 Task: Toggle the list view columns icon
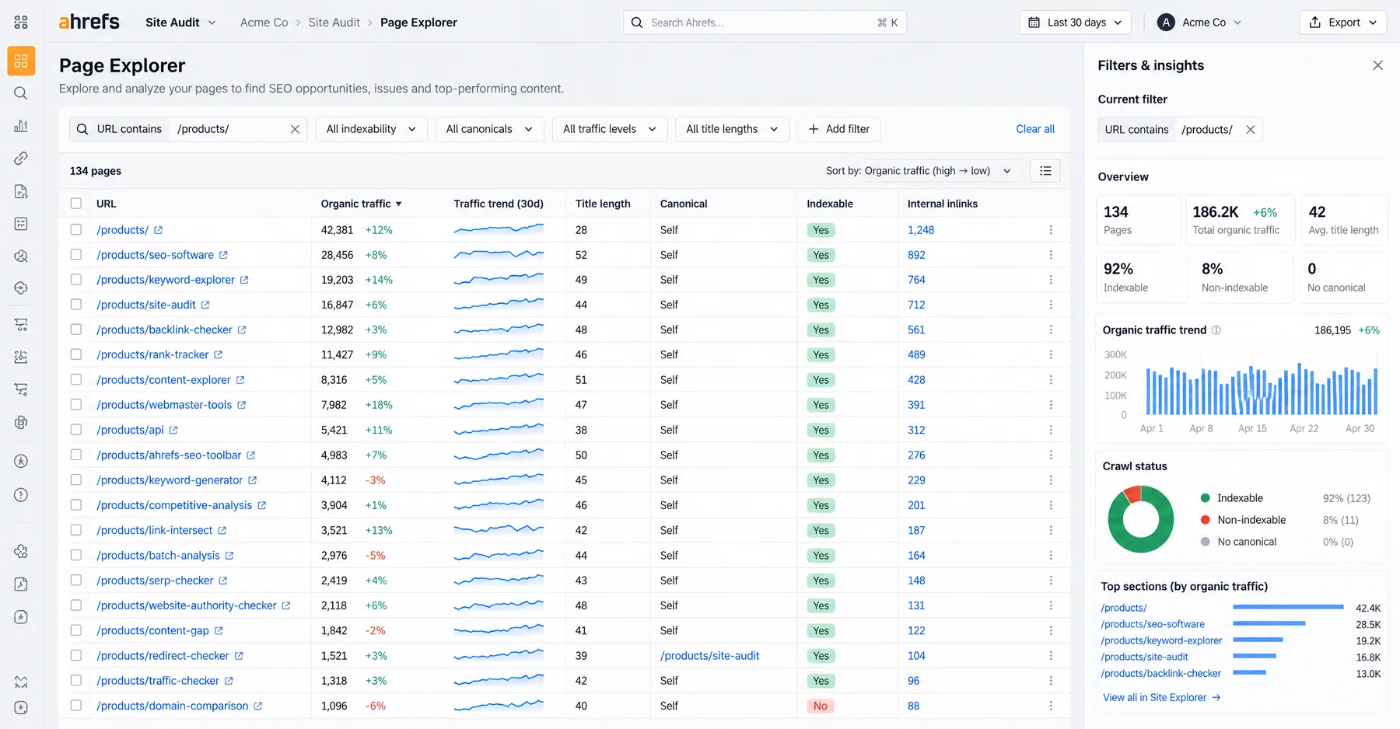[x=1045, y=171]
